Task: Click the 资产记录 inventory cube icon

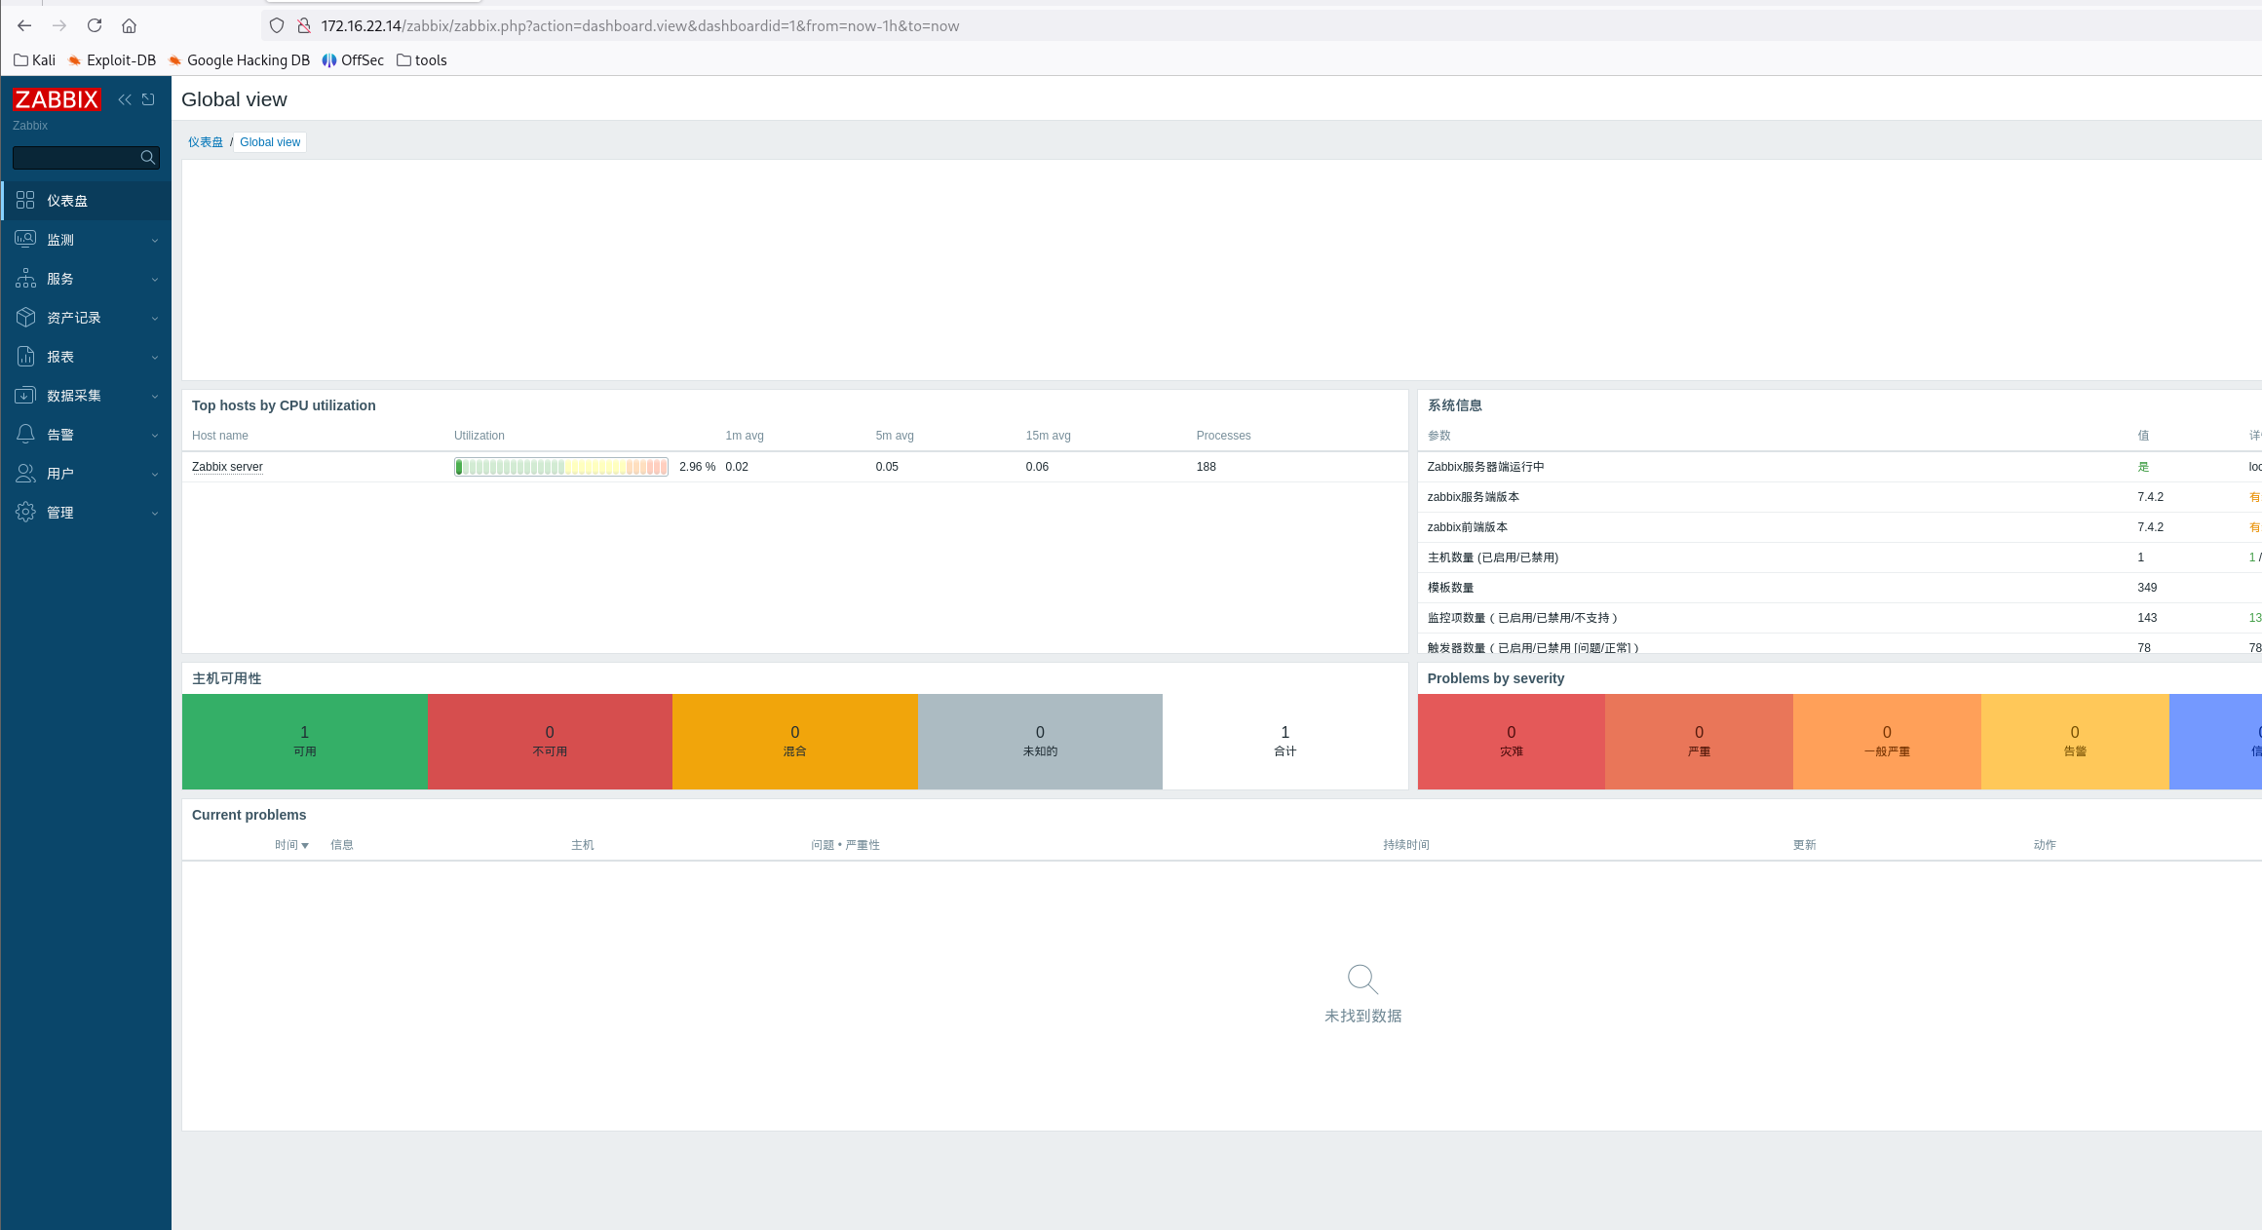Action: point(26,318)
